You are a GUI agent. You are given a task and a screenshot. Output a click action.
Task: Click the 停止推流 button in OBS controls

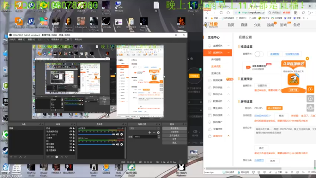(174, 128)
